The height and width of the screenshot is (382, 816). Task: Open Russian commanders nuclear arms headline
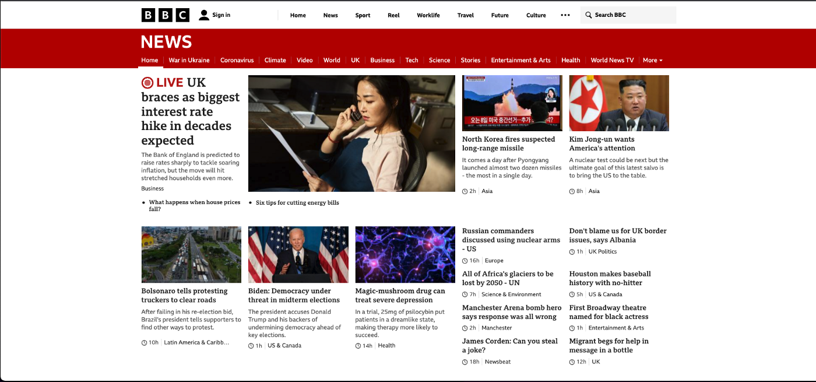click(511, 240)
